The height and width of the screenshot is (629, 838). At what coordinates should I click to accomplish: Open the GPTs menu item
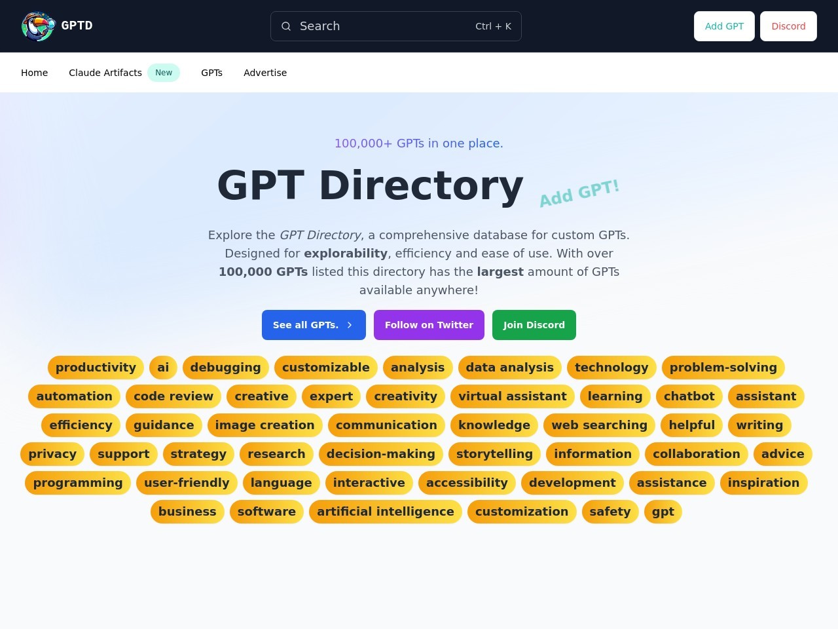tap(211, 73)
